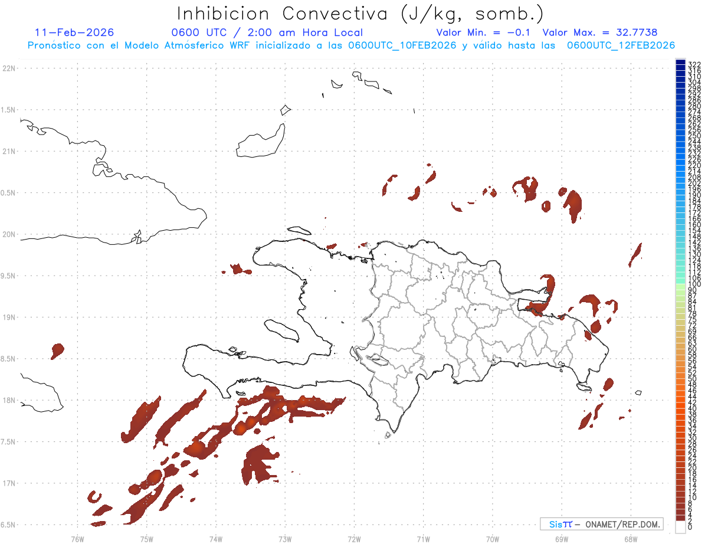Click the '22N' latitude label
The image size is (708, 547).
click(x=10, y=68)
